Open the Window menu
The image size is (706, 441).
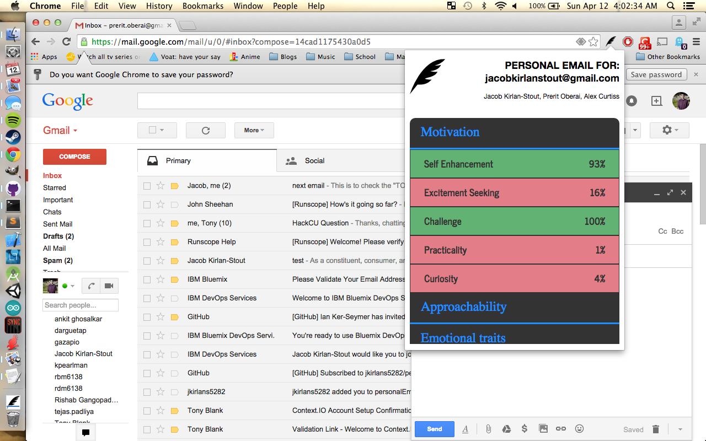coord(248,6)
